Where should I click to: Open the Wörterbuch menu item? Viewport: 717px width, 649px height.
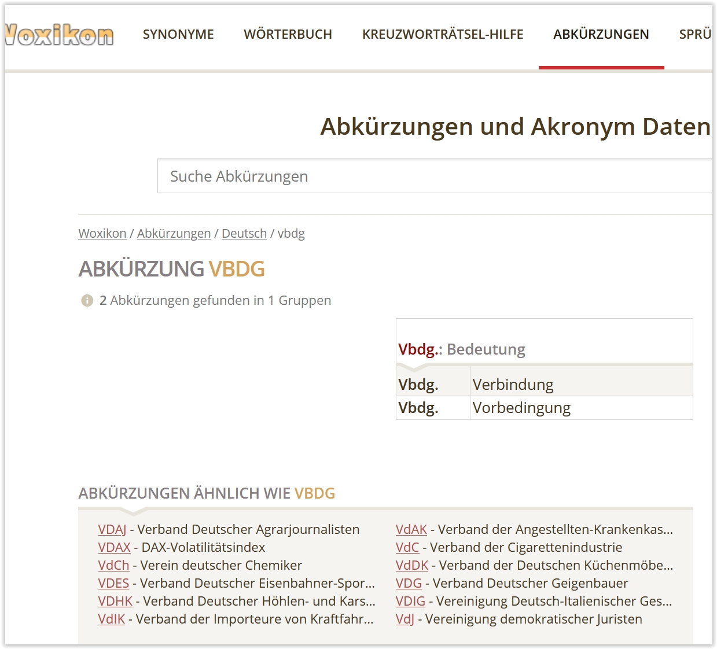click(x=288, y=35)
